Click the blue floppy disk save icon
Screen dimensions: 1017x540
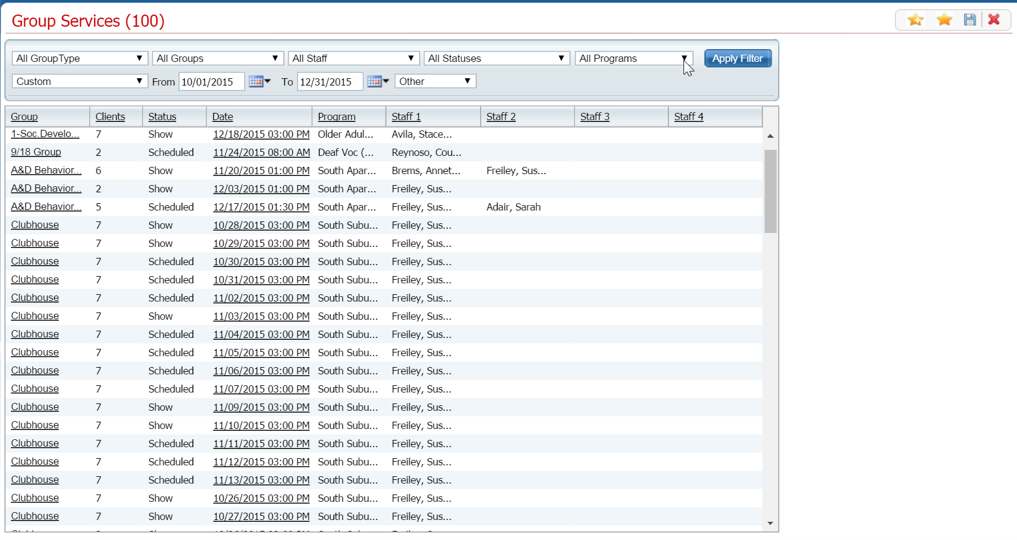click(970, 20)
